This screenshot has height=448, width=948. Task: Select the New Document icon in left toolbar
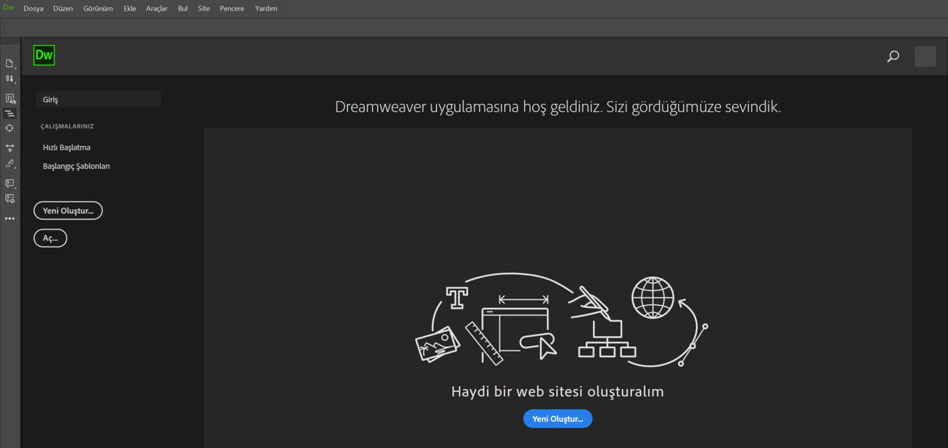(x=10, y=63)
